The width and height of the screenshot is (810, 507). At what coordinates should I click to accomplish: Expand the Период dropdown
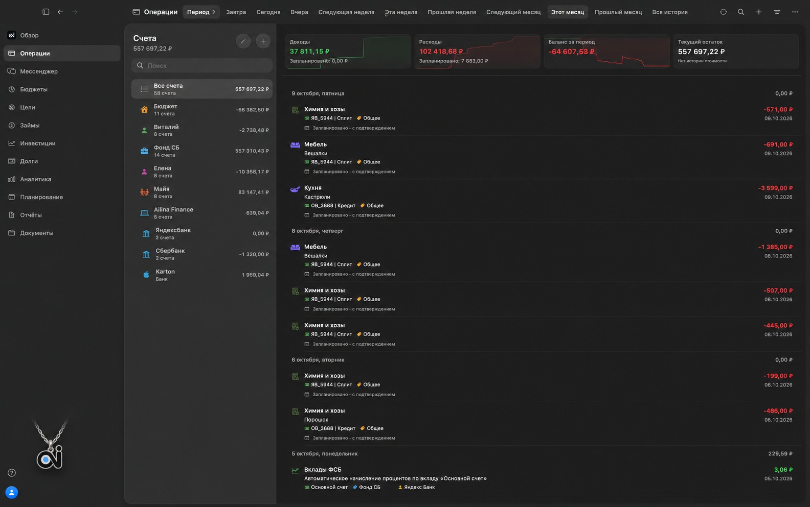click(201, 12)
